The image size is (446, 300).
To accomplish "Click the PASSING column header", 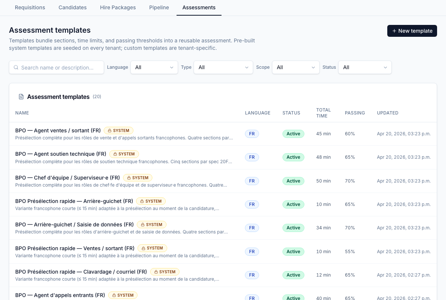I will 355,113.
